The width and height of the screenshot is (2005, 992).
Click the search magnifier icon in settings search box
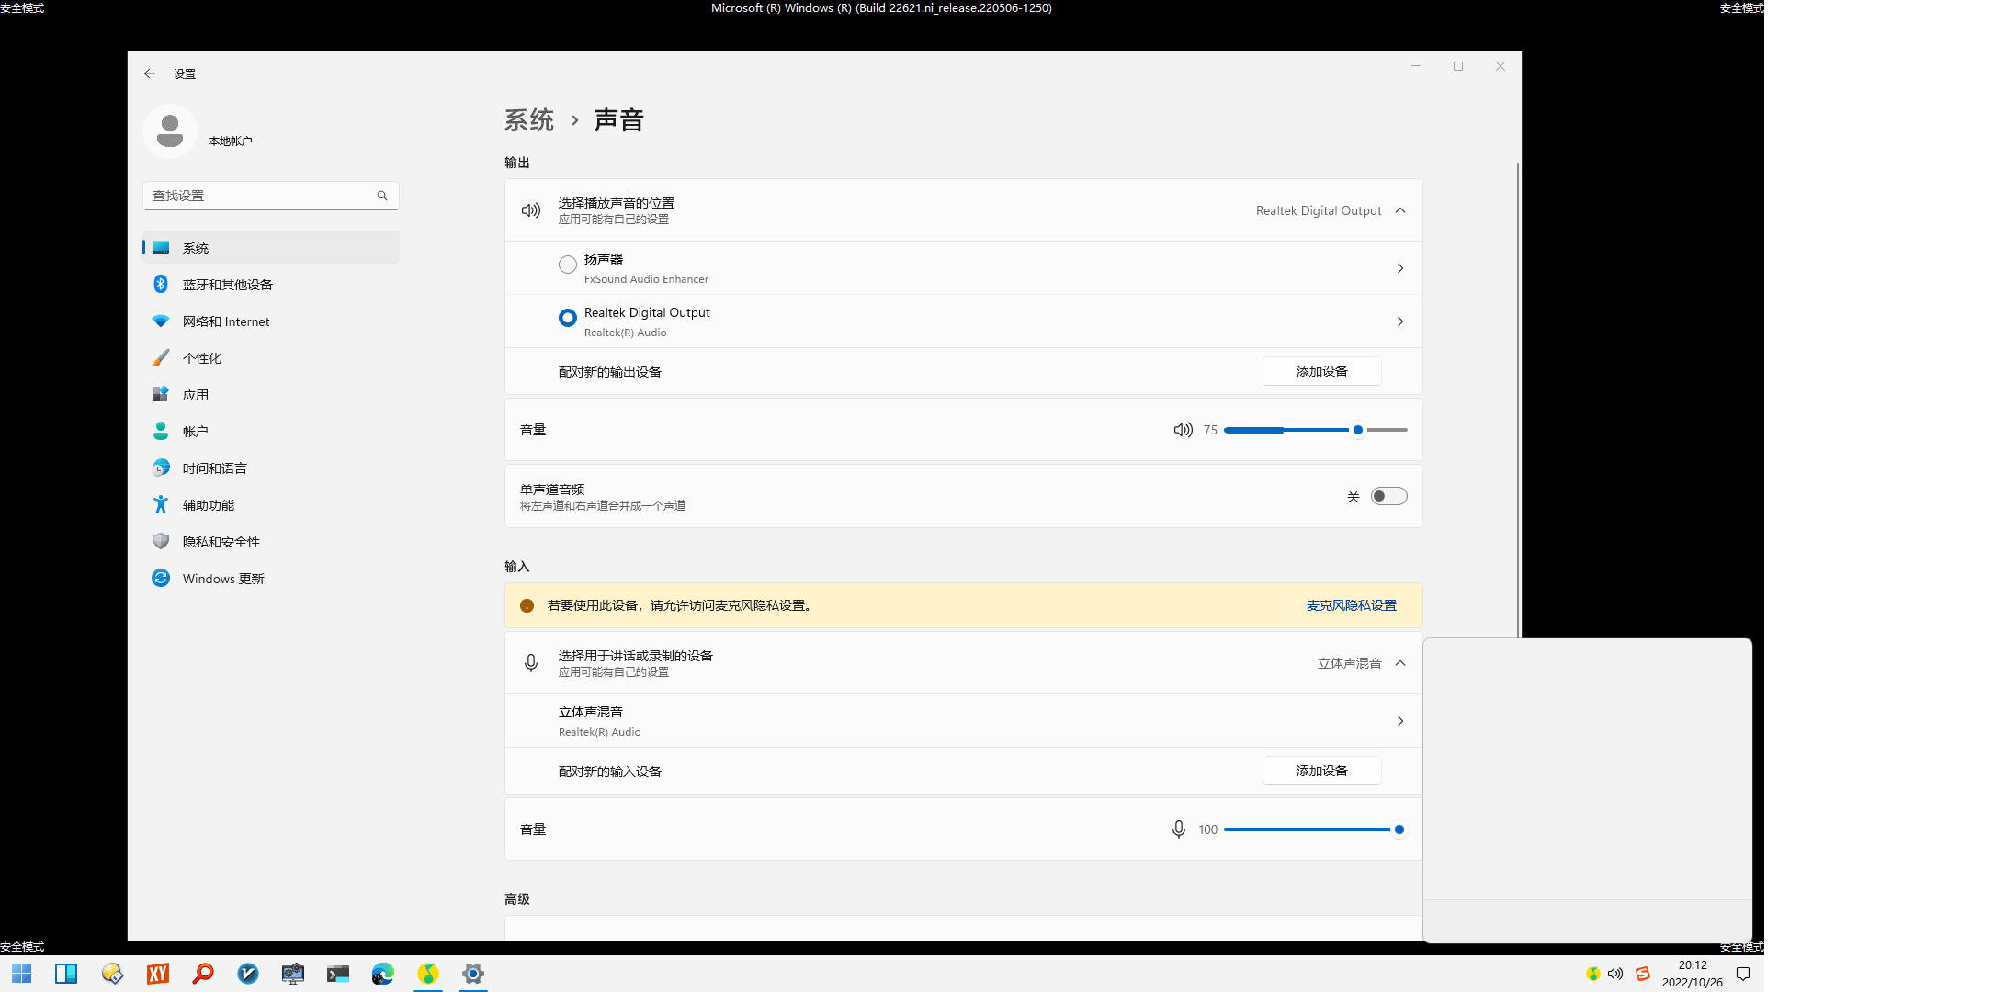point(382,196)
